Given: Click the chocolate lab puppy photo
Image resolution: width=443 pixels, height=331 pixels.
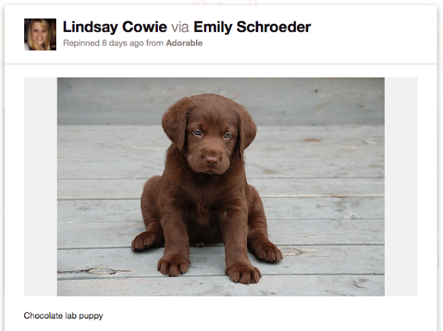Looking at the screenshot, I should [221, 187].
